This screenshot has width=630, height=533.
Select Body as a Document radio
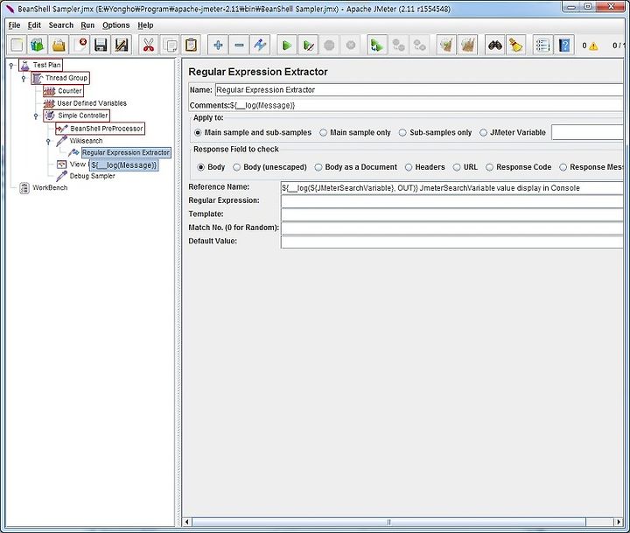pyautogui.click(x=318, y=167)
